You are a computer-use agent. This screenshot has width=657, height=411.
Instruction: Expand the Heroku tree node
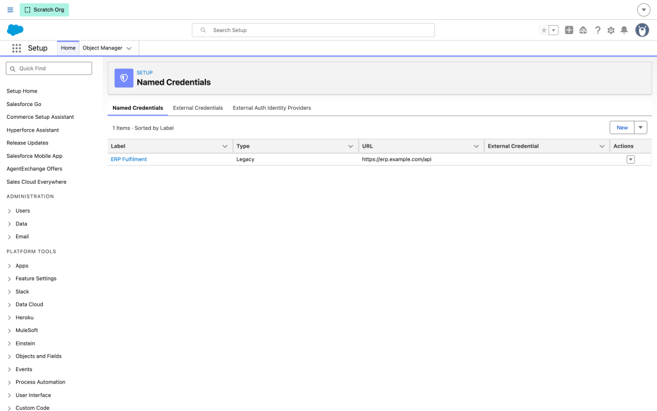pos(9,318)
